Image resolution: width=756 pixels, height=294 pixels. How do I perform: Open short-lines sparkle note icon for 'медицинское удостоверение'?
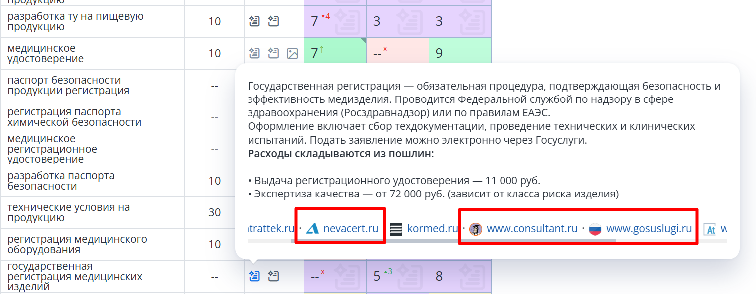pos(273,53)
